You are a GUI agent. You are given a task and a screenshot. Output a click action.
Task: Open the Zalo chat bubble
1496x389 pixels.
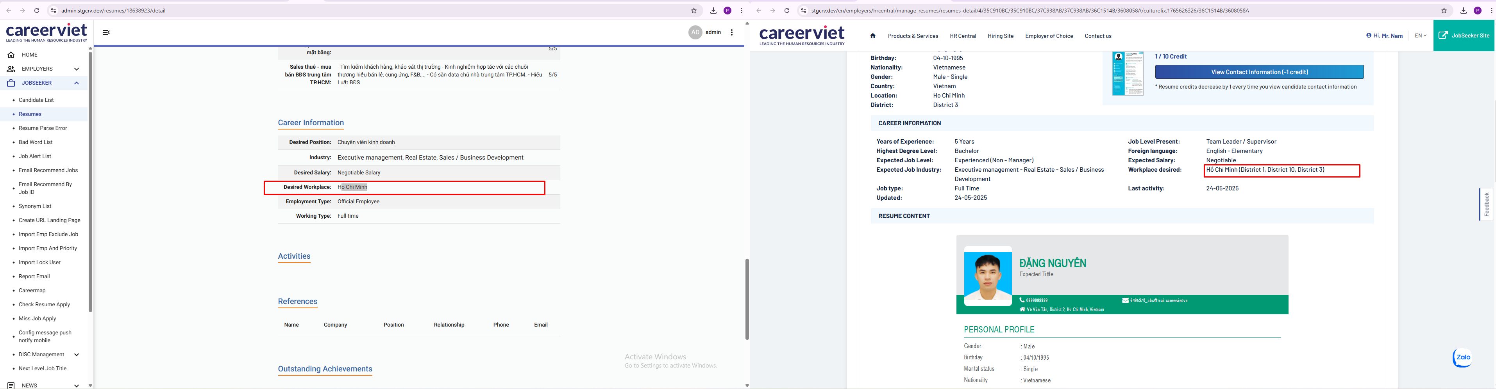click(x=1462, y=357)
